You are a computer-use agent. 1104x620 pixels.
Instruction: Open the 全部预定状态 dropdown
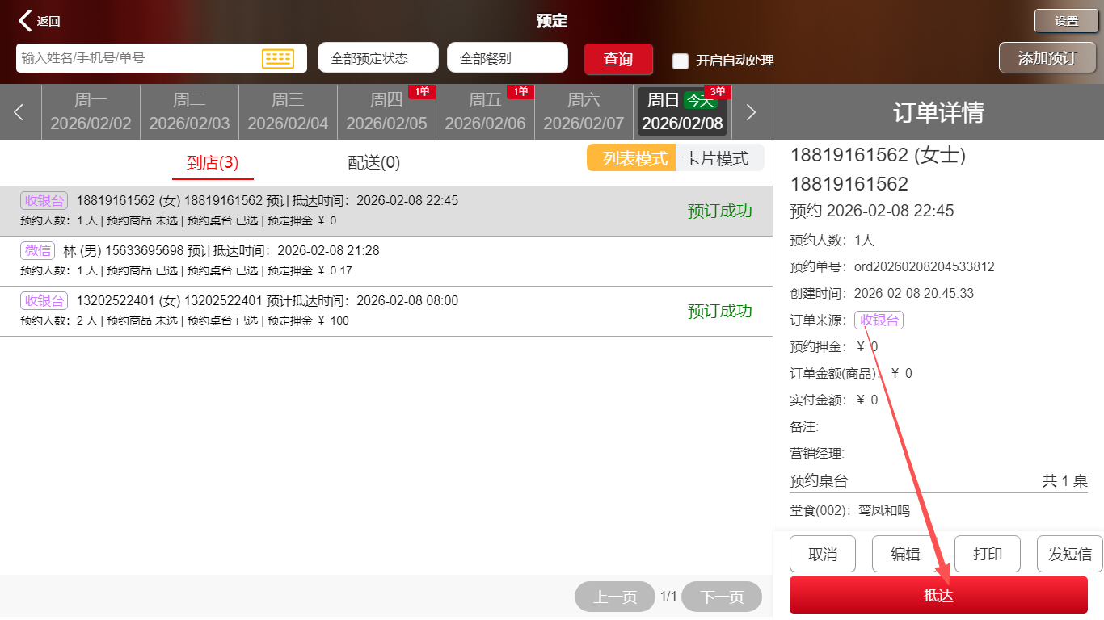click(x=377, y=58)
